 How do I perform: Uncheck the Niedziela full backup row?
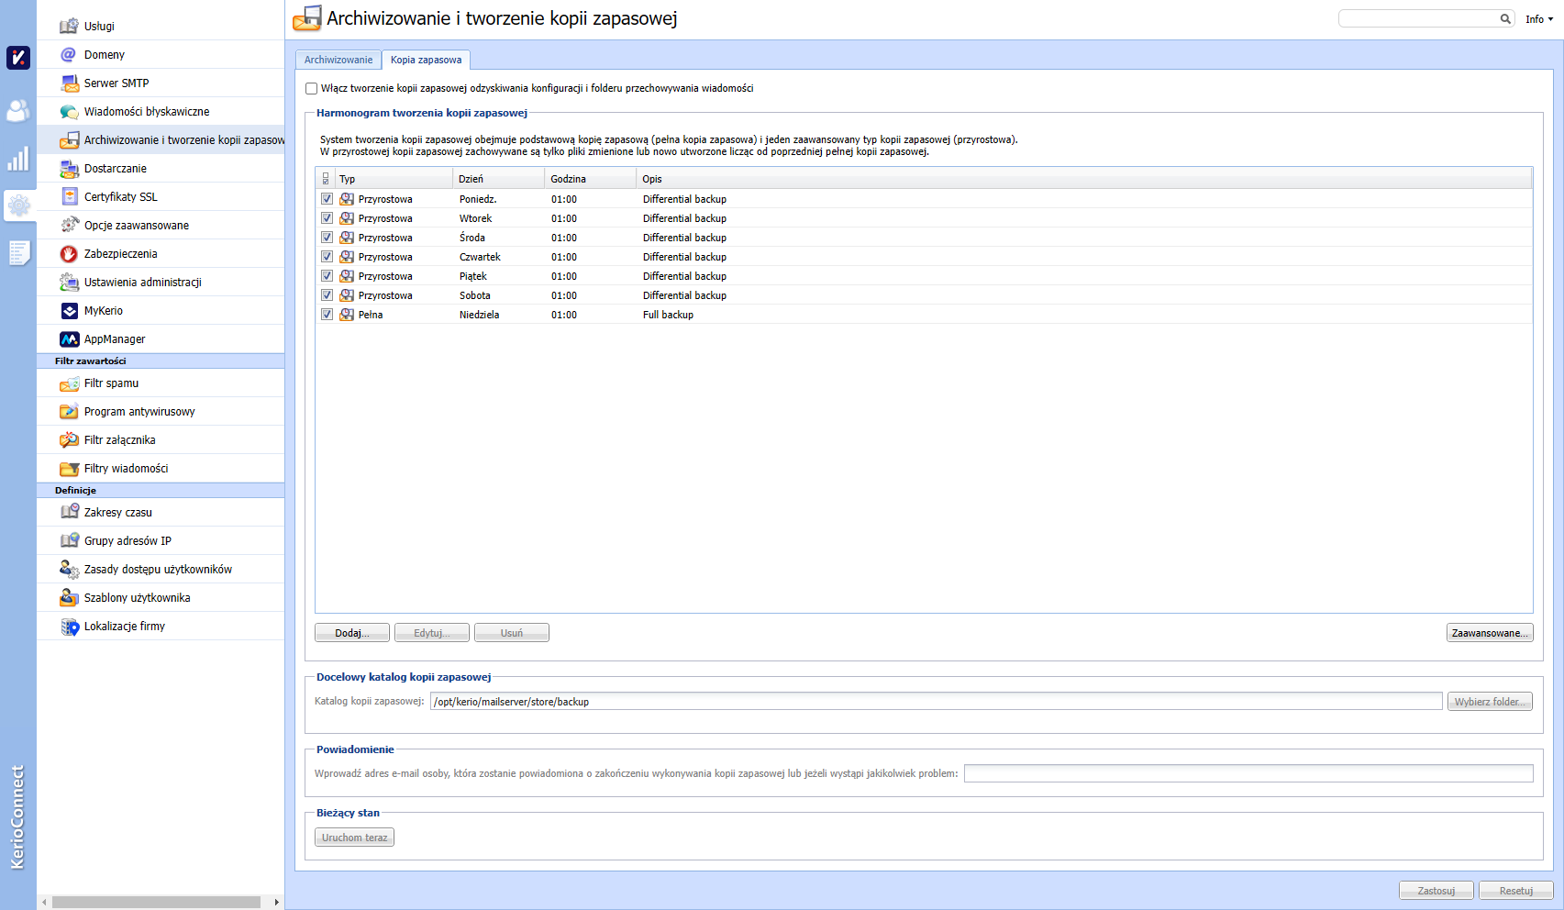327,315
